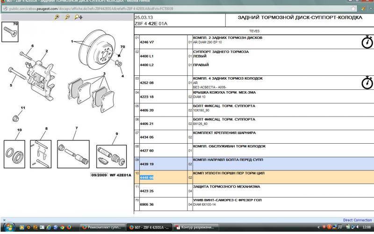374x234 pixels.
Task: Select part number 4400 L1
Action: pyautogui.click(x=147, y=56)
